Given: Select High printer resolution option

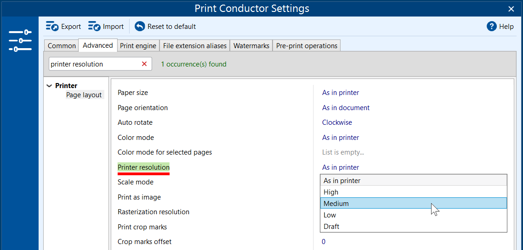Looking at the screenshot, I should (331, 192).
